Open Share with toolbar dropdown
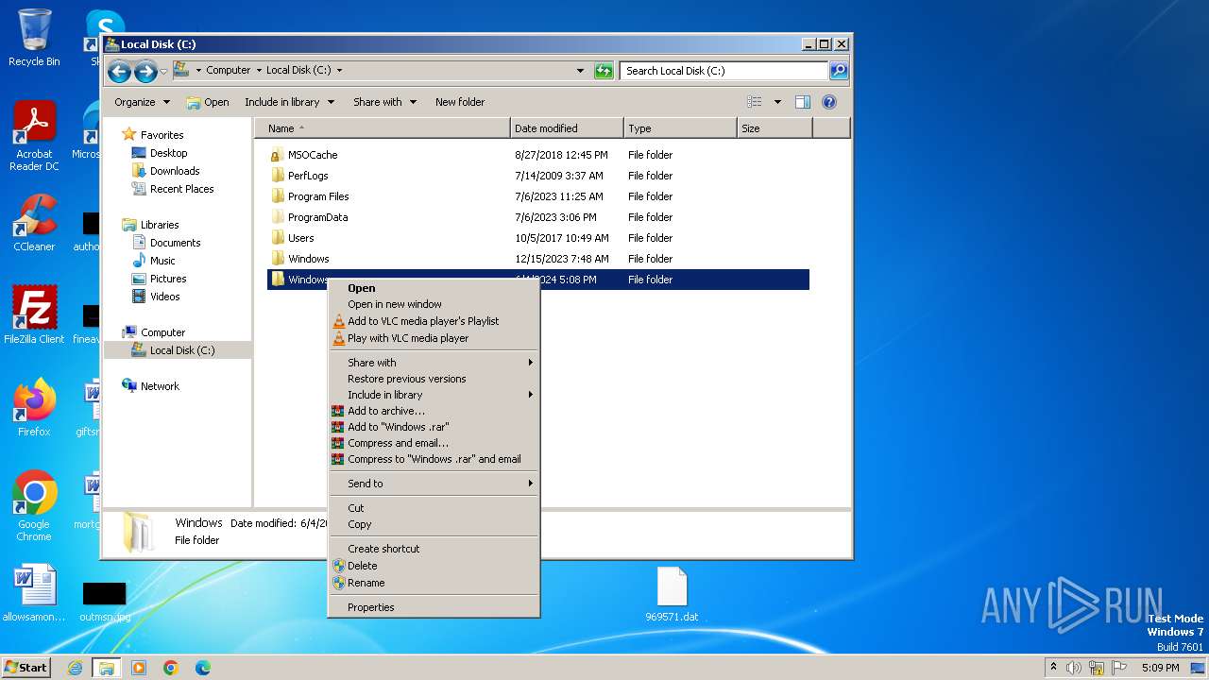 384,102
